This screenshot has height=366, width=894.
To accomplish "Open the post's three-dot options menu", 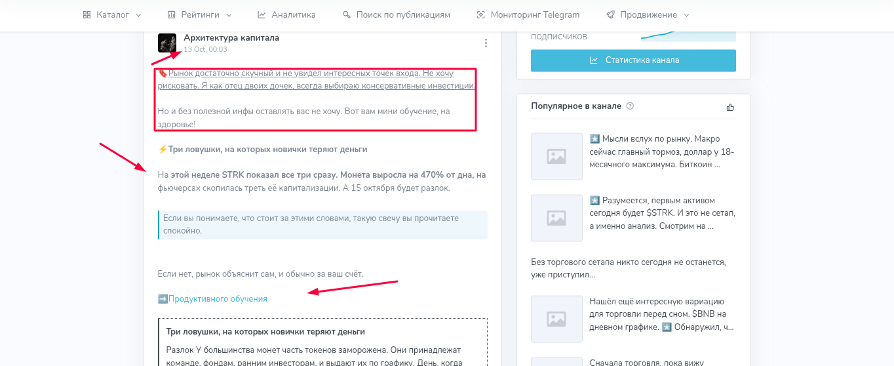I will 486,43.
